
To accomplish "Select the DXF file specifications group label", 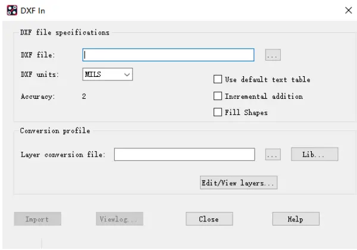I will pos(65,33).
